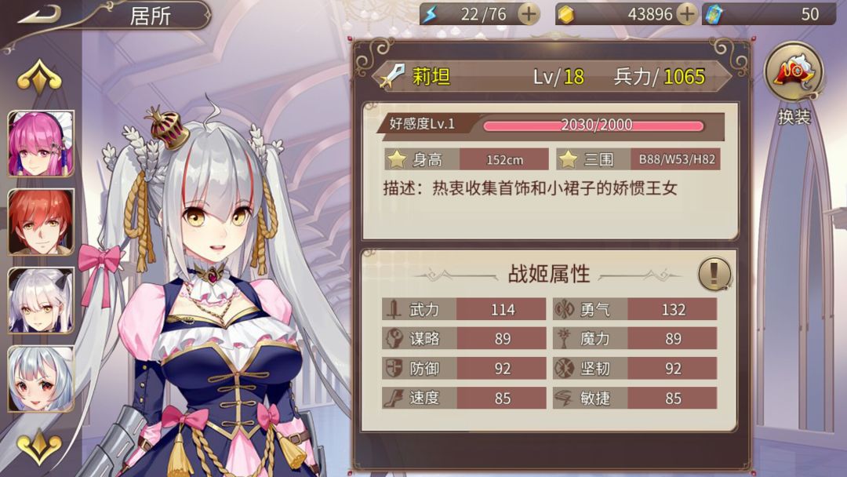Click the 武力 stat row showing 114

click(x=464, y=309)
